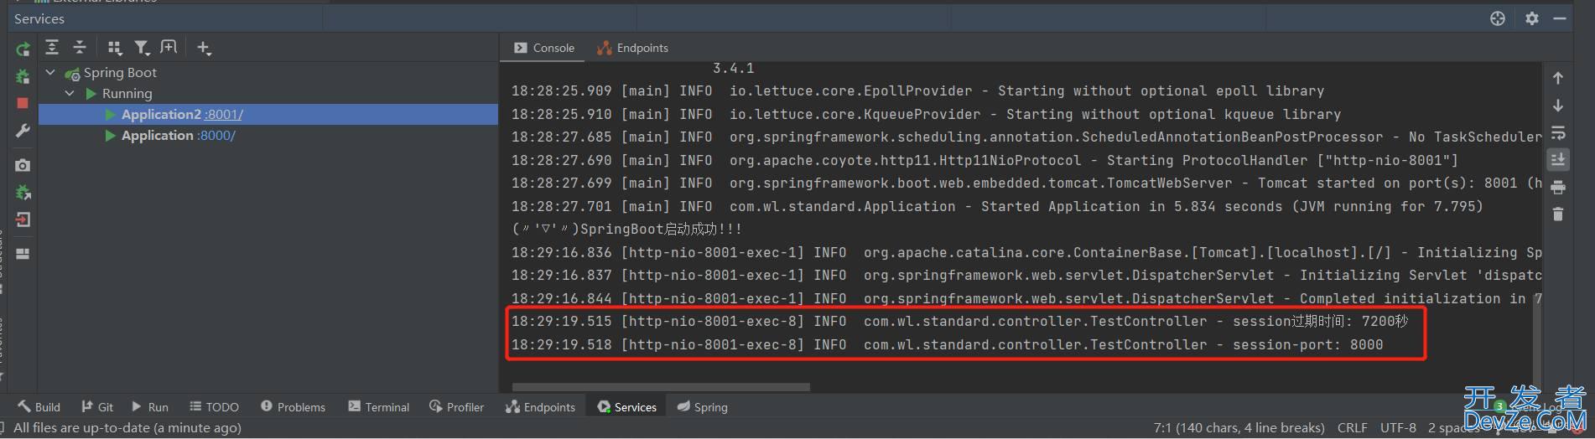Click the EpollProvider log line
The image size is (1595, 439).
917,91
